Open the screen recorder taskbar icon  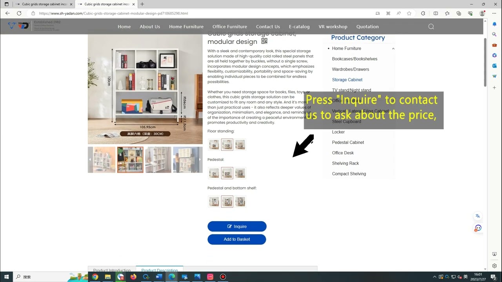coord(223,277)
